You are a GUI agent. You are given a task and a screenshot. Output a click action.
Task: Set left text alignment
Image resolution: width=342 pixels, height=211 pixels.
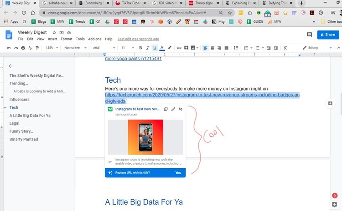pos(205,48)
